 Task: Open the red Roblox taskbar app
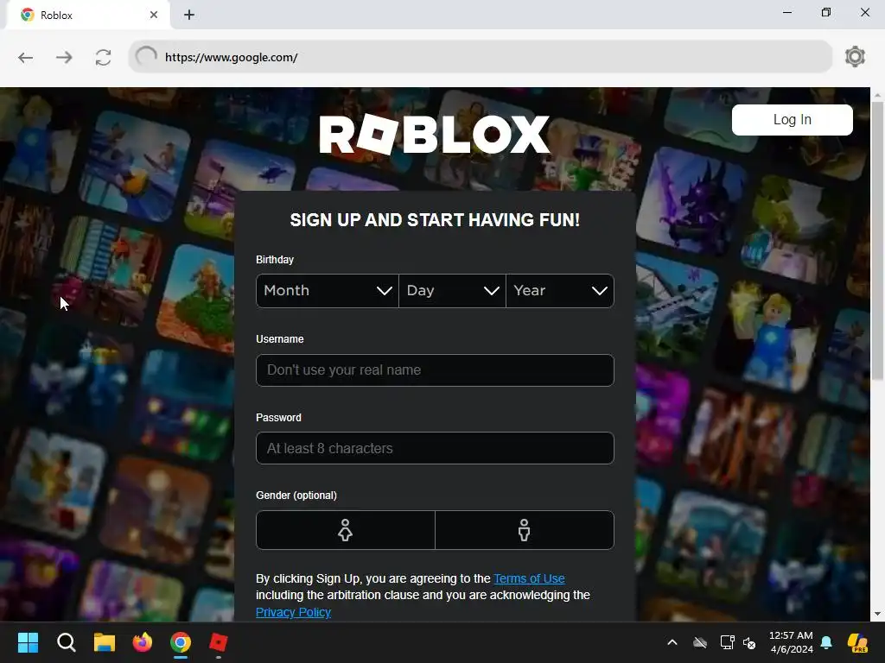point(219,642)
